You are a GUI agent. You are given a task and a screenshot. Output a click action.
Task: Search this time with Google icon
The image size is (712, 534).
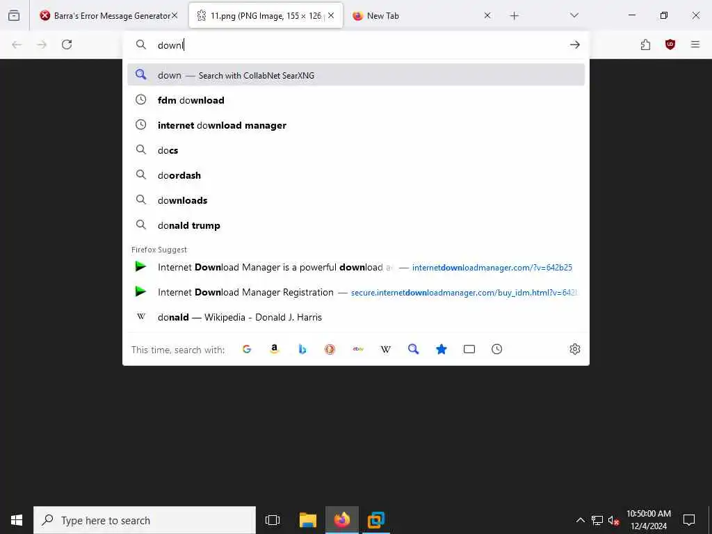coord(247,349)
